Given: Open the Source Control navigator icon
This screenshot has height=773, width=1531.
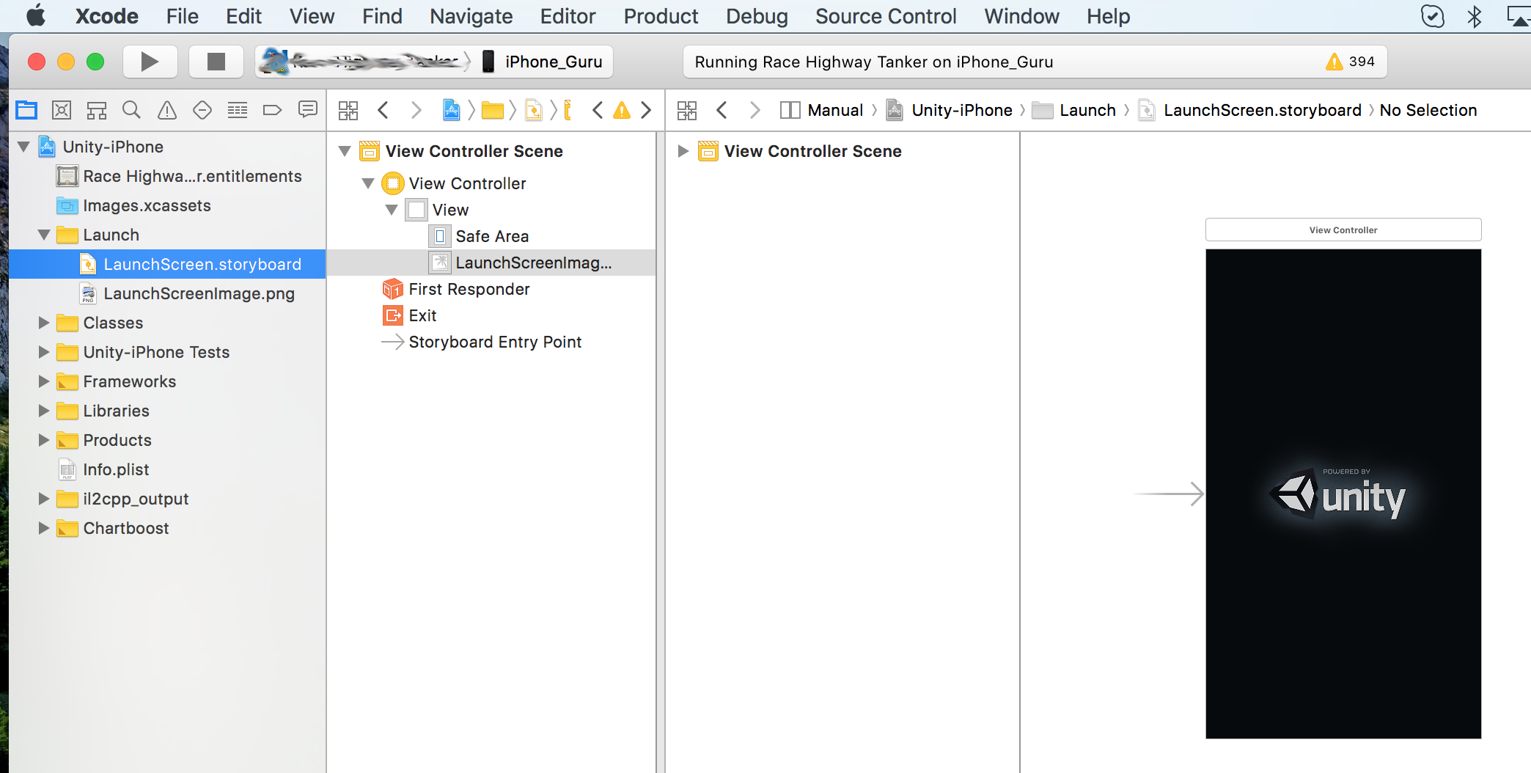Looking at the screenshot, I should 62,110.
